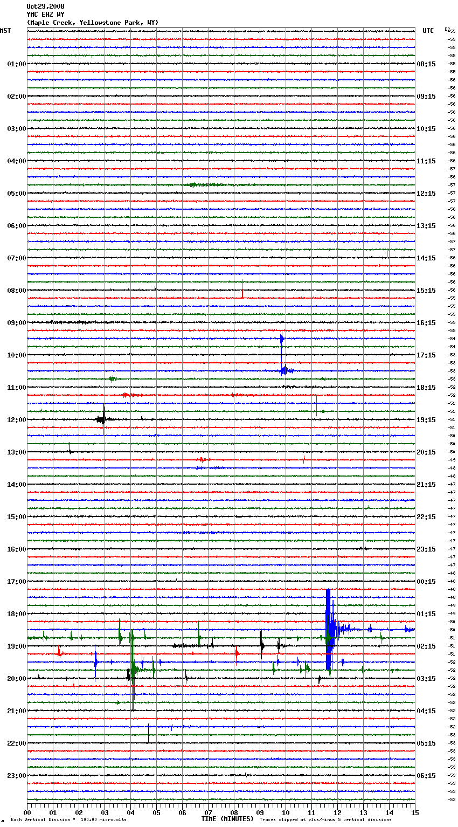Pick the 05:15 UTC time label
The image size is (458, 827).
pos(426,743)
